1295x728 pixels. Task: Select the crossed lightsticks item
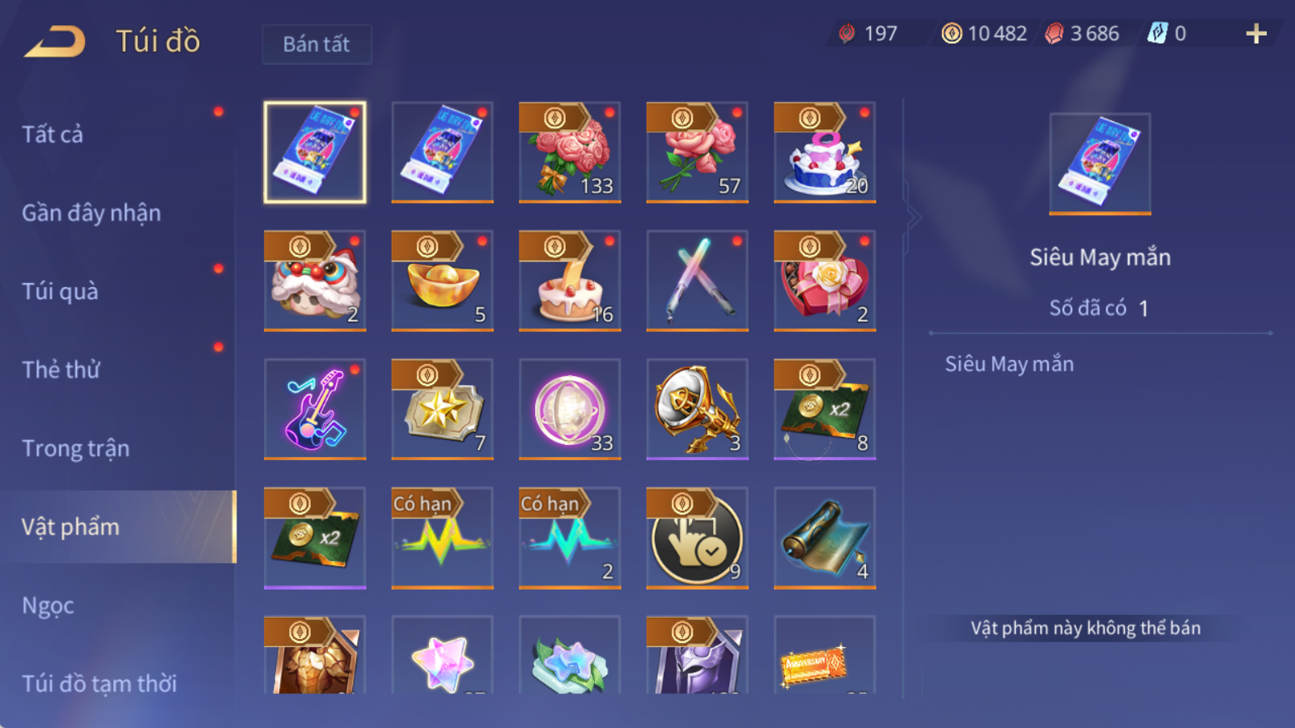click(697, 281)
